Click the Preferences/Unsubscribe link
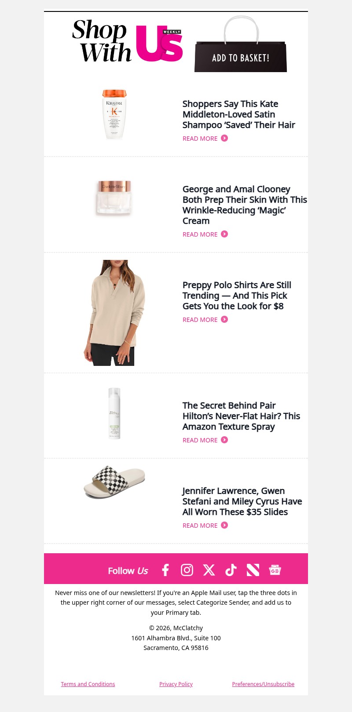Screen dimensions: 352x712 click(x=263, y=684)
